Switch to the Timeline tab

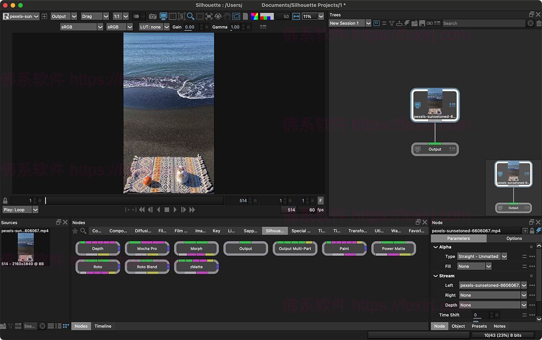pos(103,326)
